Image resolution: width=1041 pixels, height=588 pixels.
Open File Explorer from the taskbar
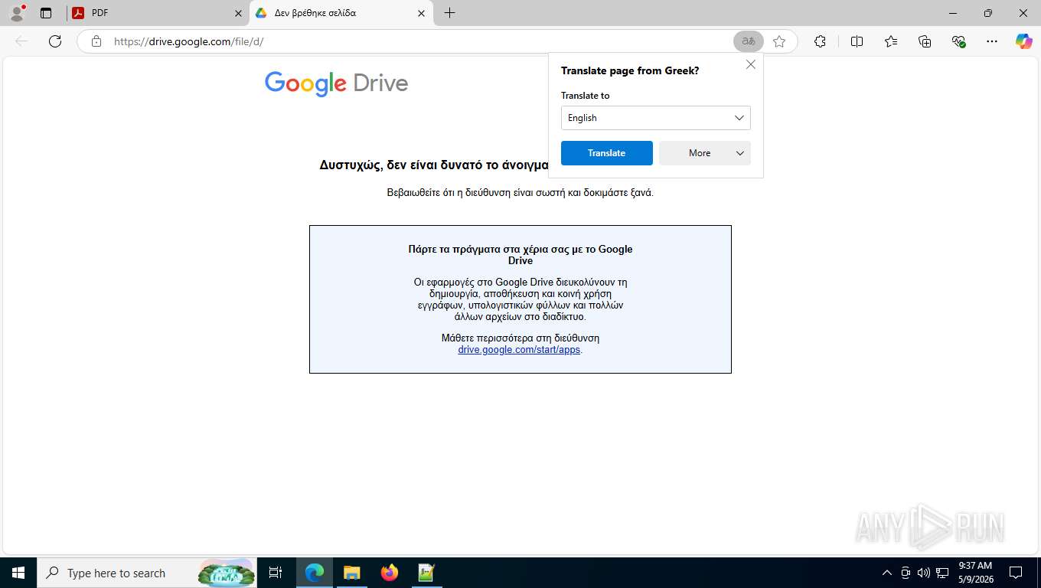pos(351,573)
